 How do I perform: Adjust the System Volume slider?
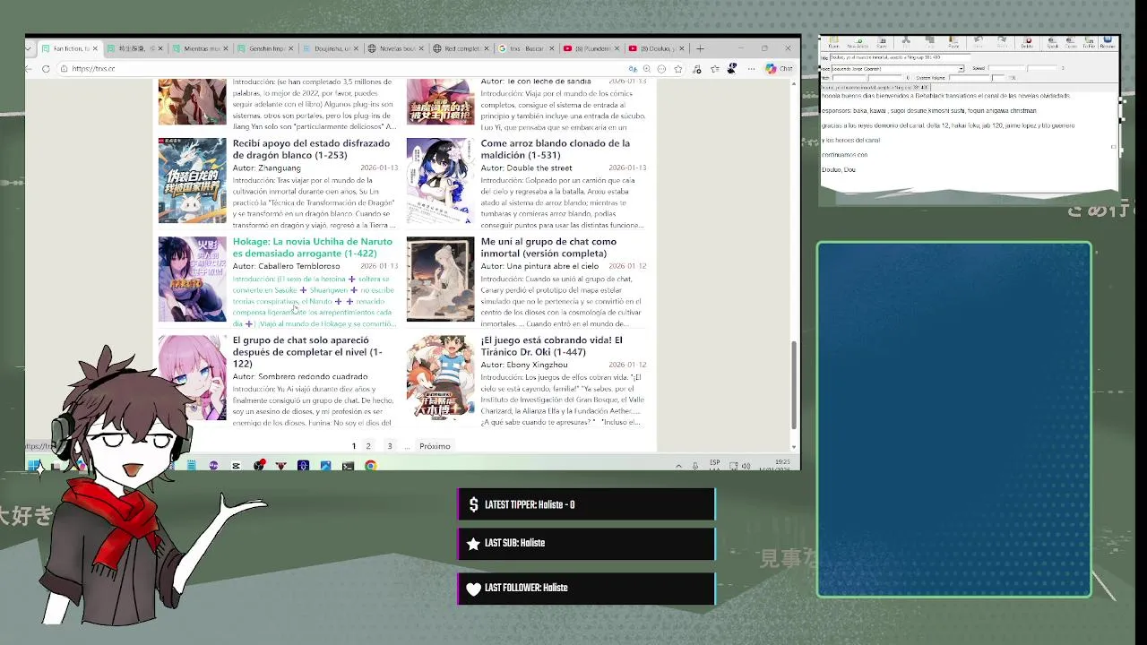coord(977,78)
